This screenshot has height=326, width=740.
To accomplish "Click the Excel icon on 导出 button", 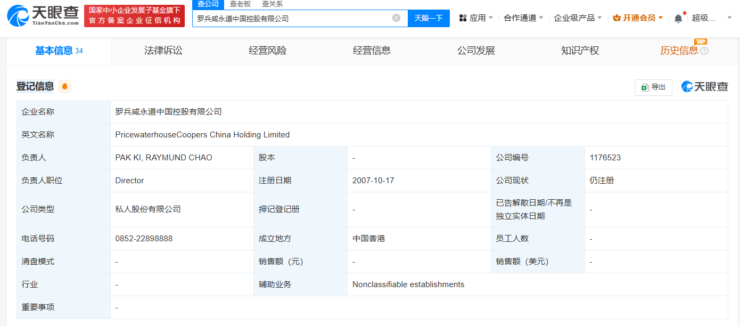I will [x=645, y=87].
